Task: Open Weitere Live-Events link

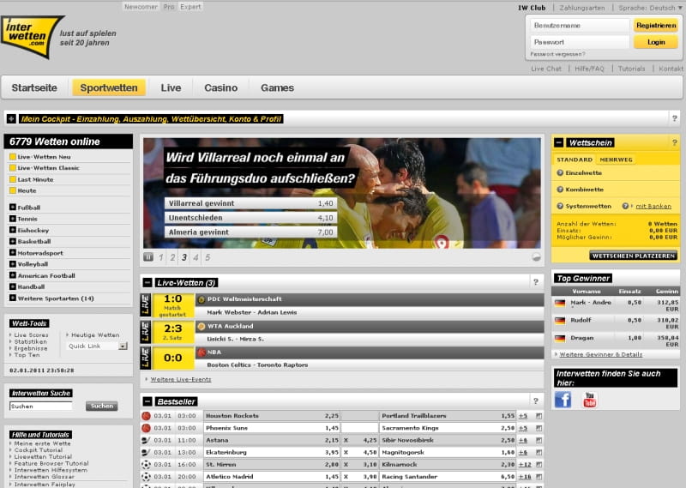Action: coord(181,379)
